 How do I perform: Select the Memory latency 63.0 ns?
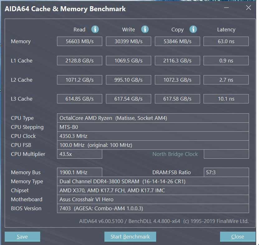[226, 41]
